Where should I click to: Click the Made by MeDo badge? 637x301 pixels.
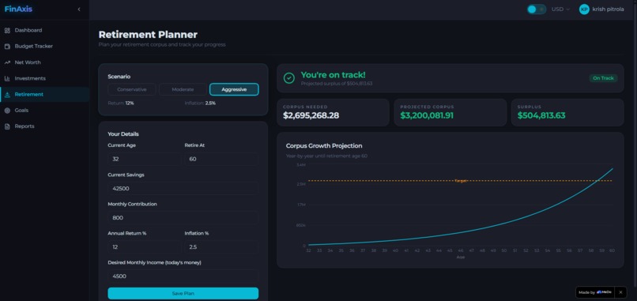(596, 292)
